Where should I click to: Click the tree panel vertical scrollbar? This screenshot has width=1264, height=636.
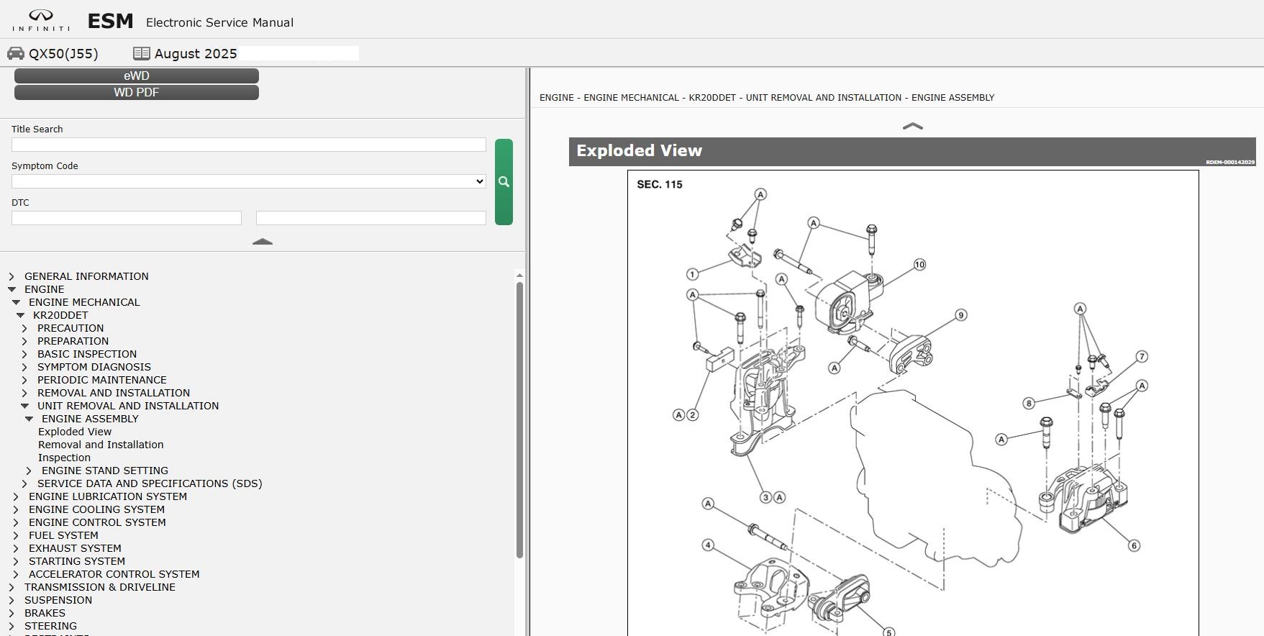click(519, 420)
